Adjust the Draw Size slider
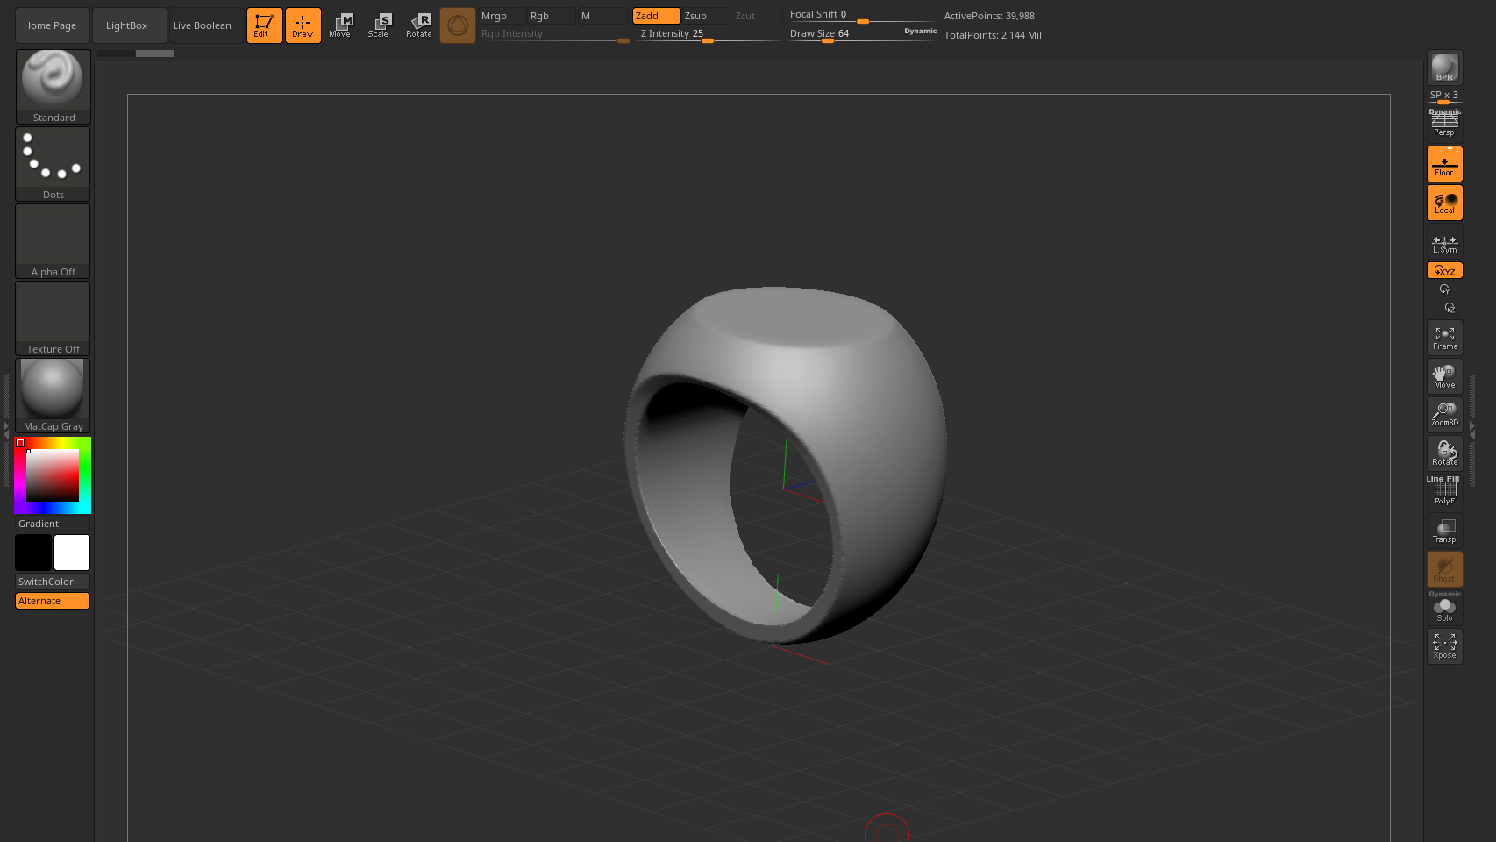 [x=844, y=34]
